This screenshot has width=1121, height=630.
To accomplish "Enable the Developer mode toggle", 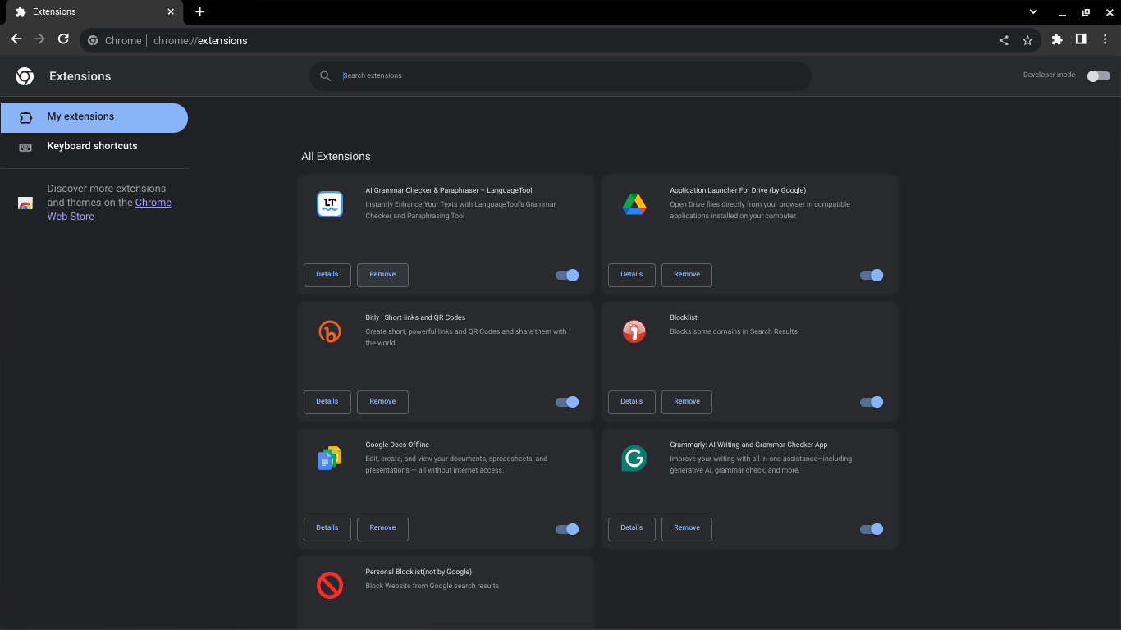I will [x=1098, y=75].
